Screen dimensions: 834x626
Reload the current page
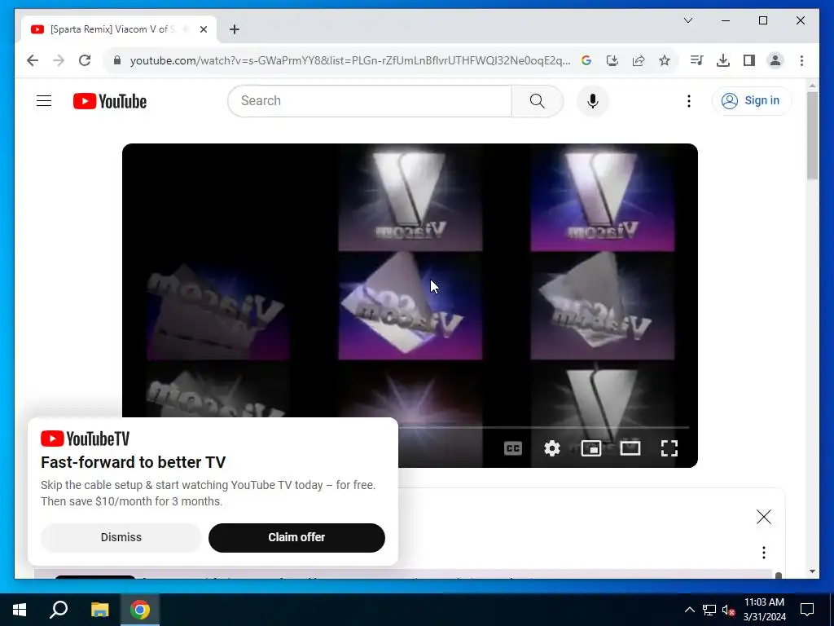85,60
